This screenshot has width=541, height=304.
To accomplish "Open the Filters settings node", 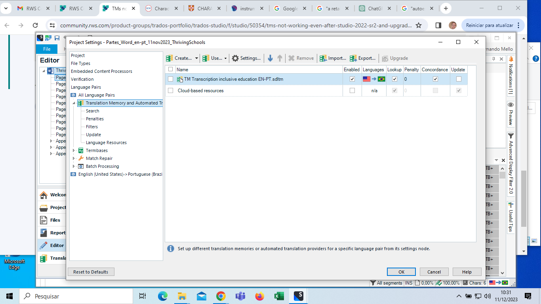I will pyautogui.click(x=91, y=127).
